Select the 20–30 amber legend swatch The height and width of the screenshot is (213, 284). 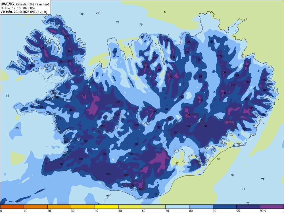coord(59,207)
